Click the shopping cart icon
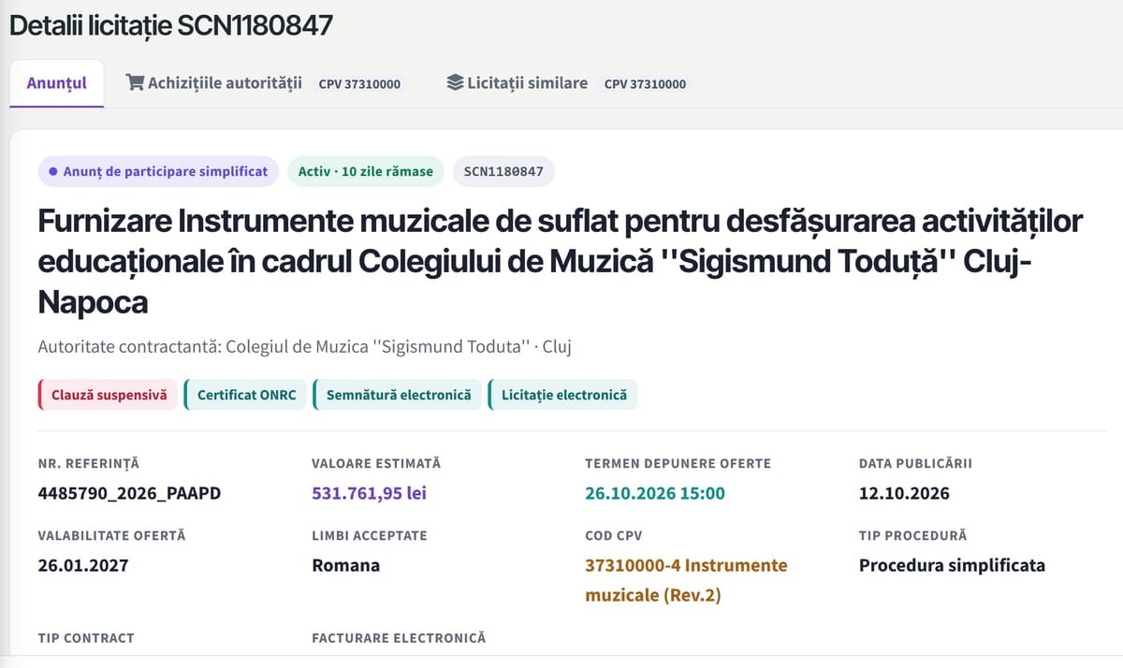 pos(135,82)
